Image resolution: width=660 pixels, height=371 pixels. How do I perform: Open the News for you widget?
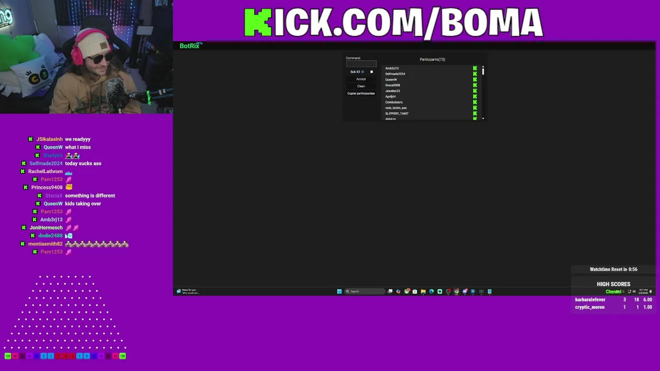[187, 291]
